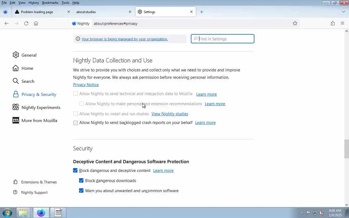This screenshot has width=349, height=218.
Task: Click the scrollbar up arrow
Action: [x=347, y=31]
